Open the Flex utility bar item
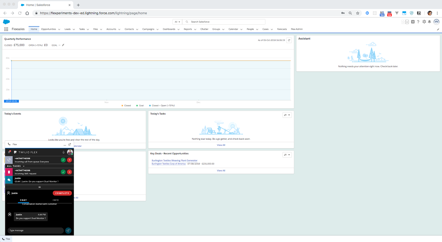 click(6, 239)
